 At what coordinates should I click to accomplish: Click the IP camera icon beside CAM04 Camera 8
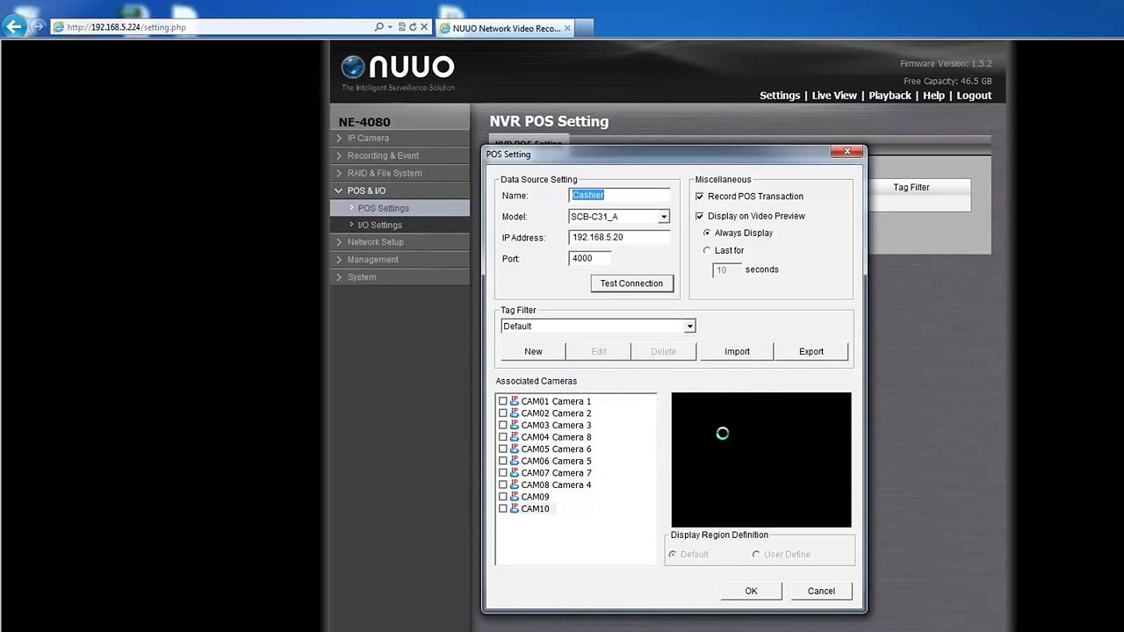click(x=515, y=437)
